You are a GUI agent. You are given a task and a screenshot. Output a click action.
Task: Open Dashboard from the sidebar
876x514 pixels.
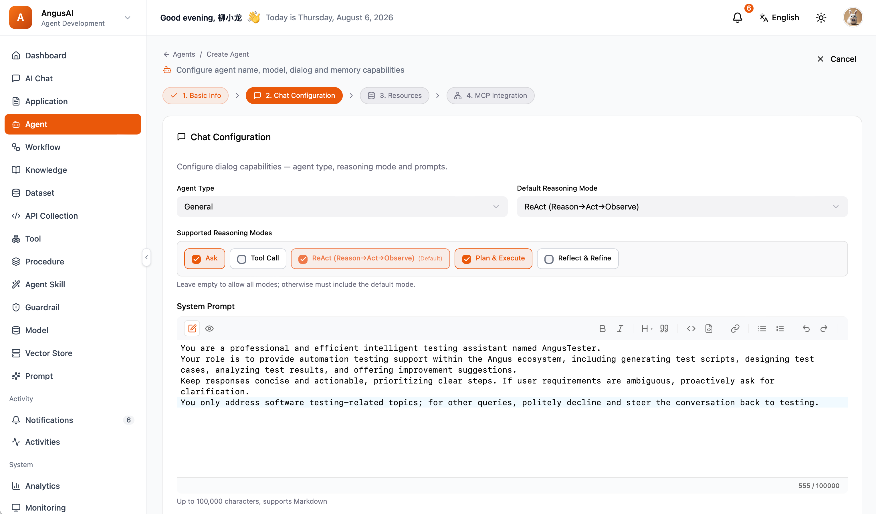point(73,56)
